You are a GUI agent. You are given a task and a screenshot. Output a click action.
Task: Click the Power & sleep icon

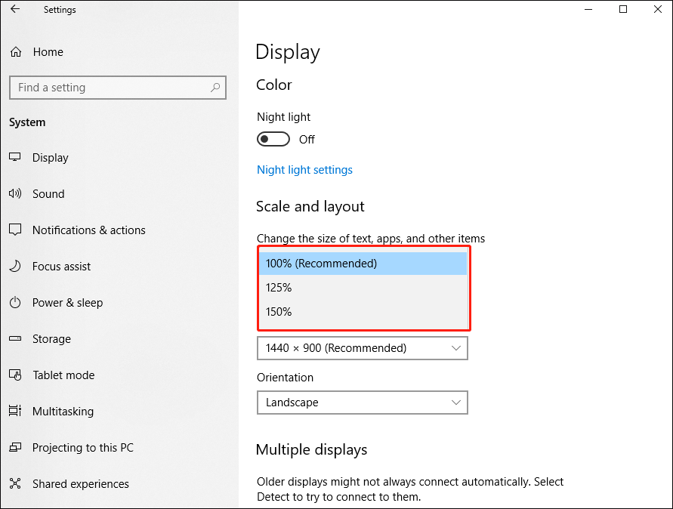[x=15, y=303]
